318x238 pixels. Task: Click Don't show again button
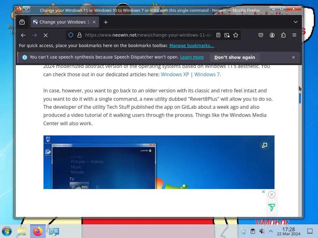(235, 57)
